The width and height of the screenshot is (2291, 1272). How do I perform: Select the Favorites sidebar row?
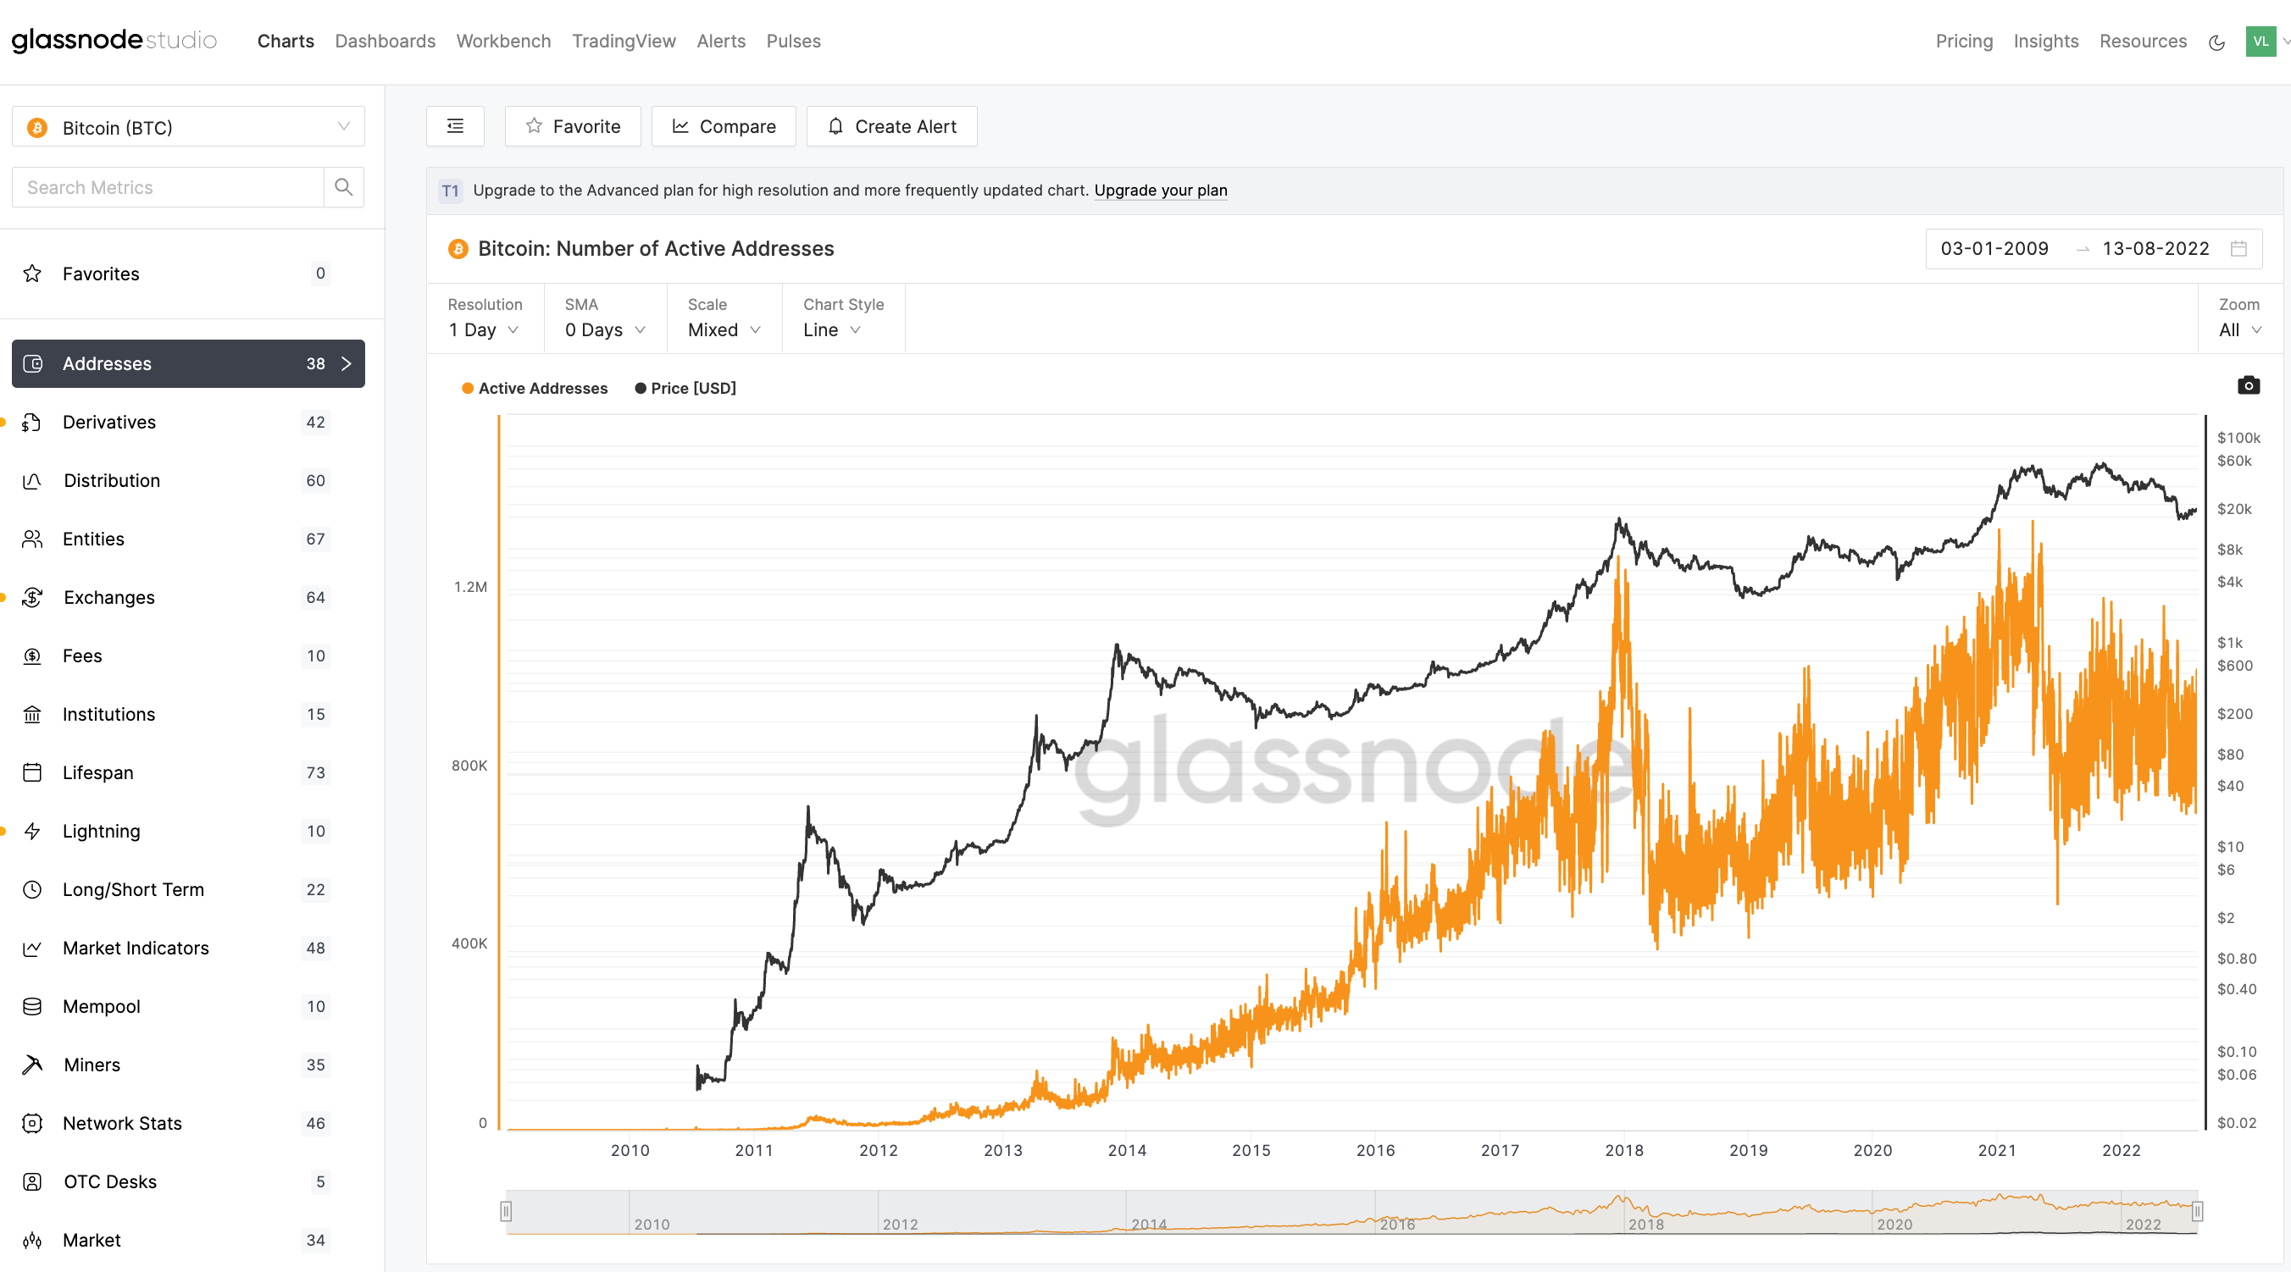(x=189, y=273)
